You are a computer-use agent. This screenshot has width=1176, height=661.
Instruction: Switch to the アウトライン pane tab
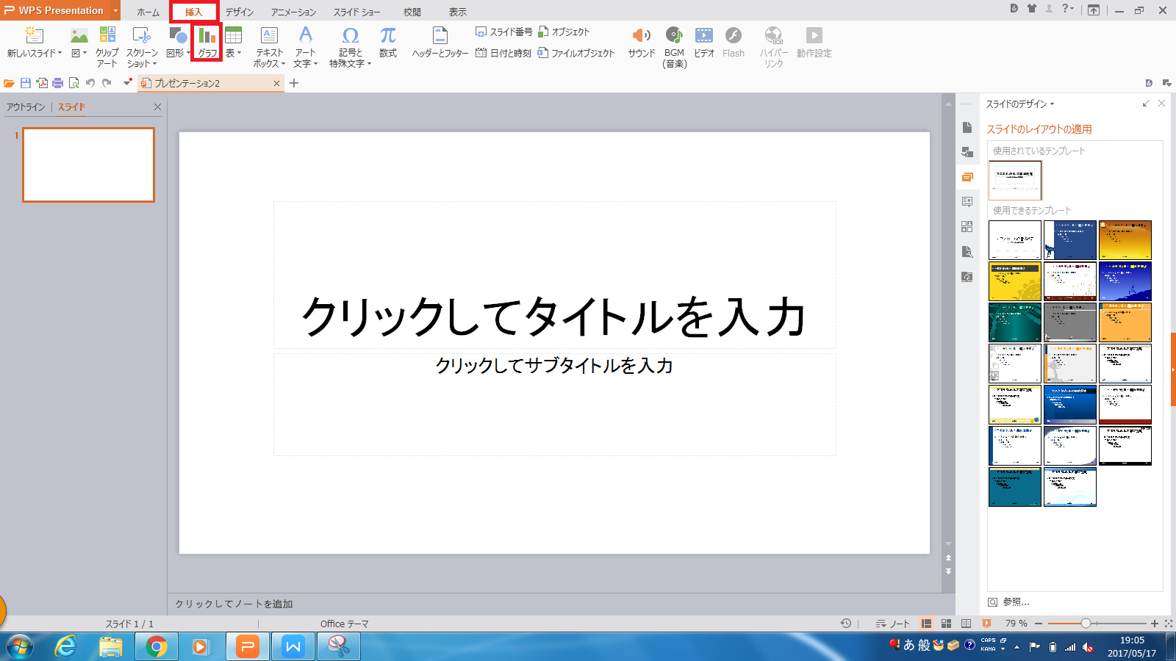click(x=26, y=106)
